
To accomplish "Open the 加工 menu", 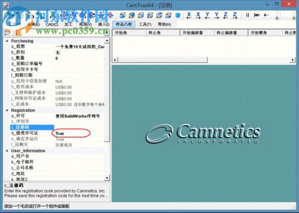I will [69, 24].
